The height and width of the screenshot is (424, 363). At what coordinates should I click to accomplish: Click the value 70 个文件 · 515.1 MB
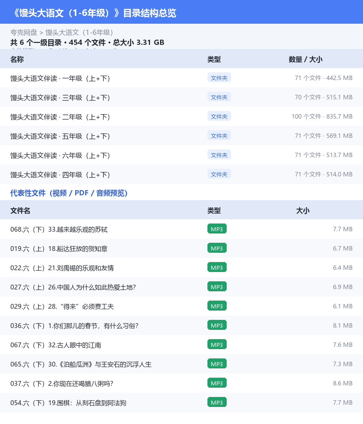pyautogui.click(x=323, y=97)
